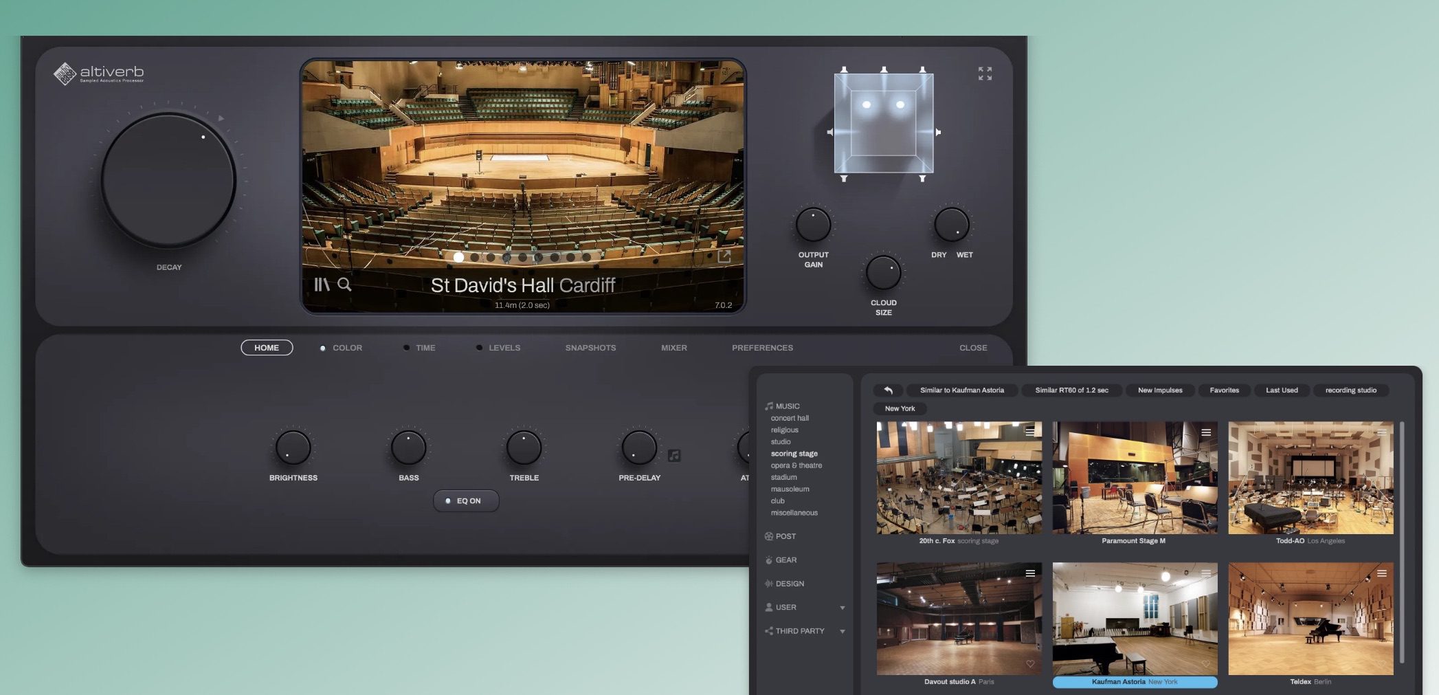Screen dimensions: 1439x695
Task: Click the top-left speaker on positioner
Action: point(845,69)
